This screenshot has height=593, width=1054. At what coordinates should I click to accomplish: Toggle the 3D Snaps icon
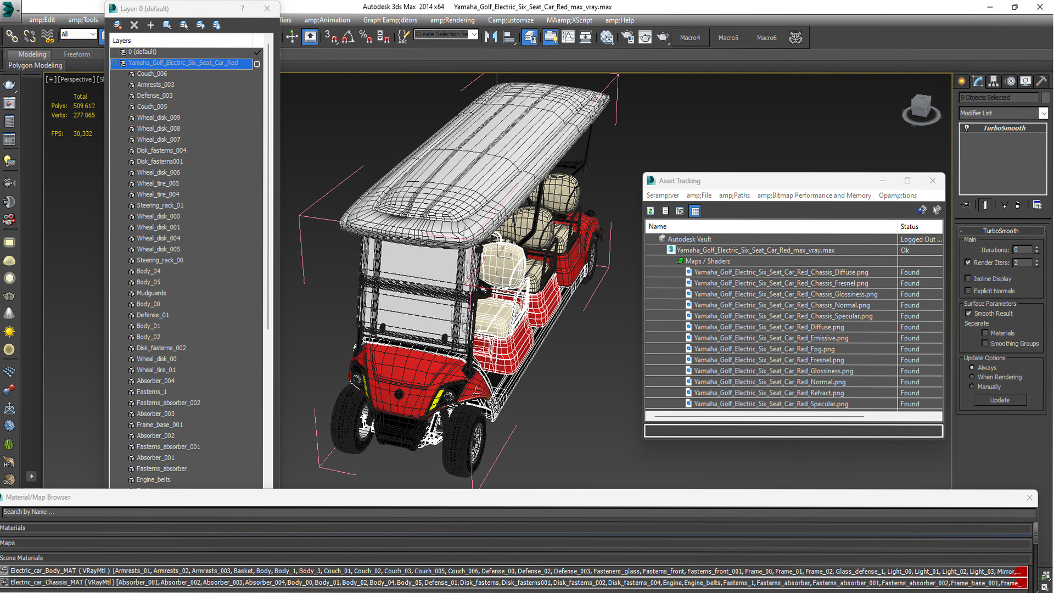(x=330, y=37)
